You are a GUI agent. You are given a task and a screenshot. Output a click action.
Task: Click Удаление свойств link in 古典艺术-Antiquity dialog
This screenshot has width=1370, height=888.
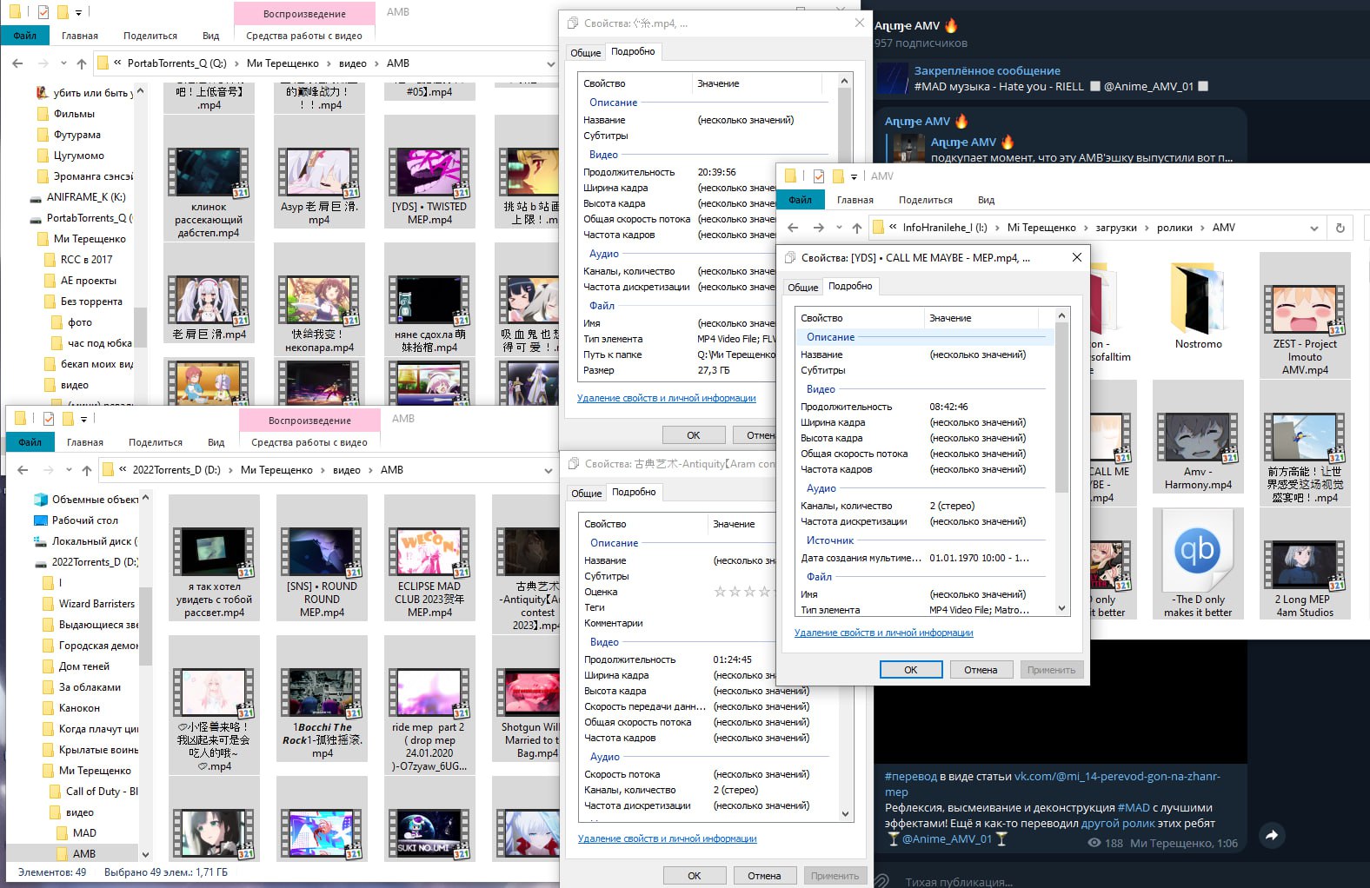click(x=667, y=838)
